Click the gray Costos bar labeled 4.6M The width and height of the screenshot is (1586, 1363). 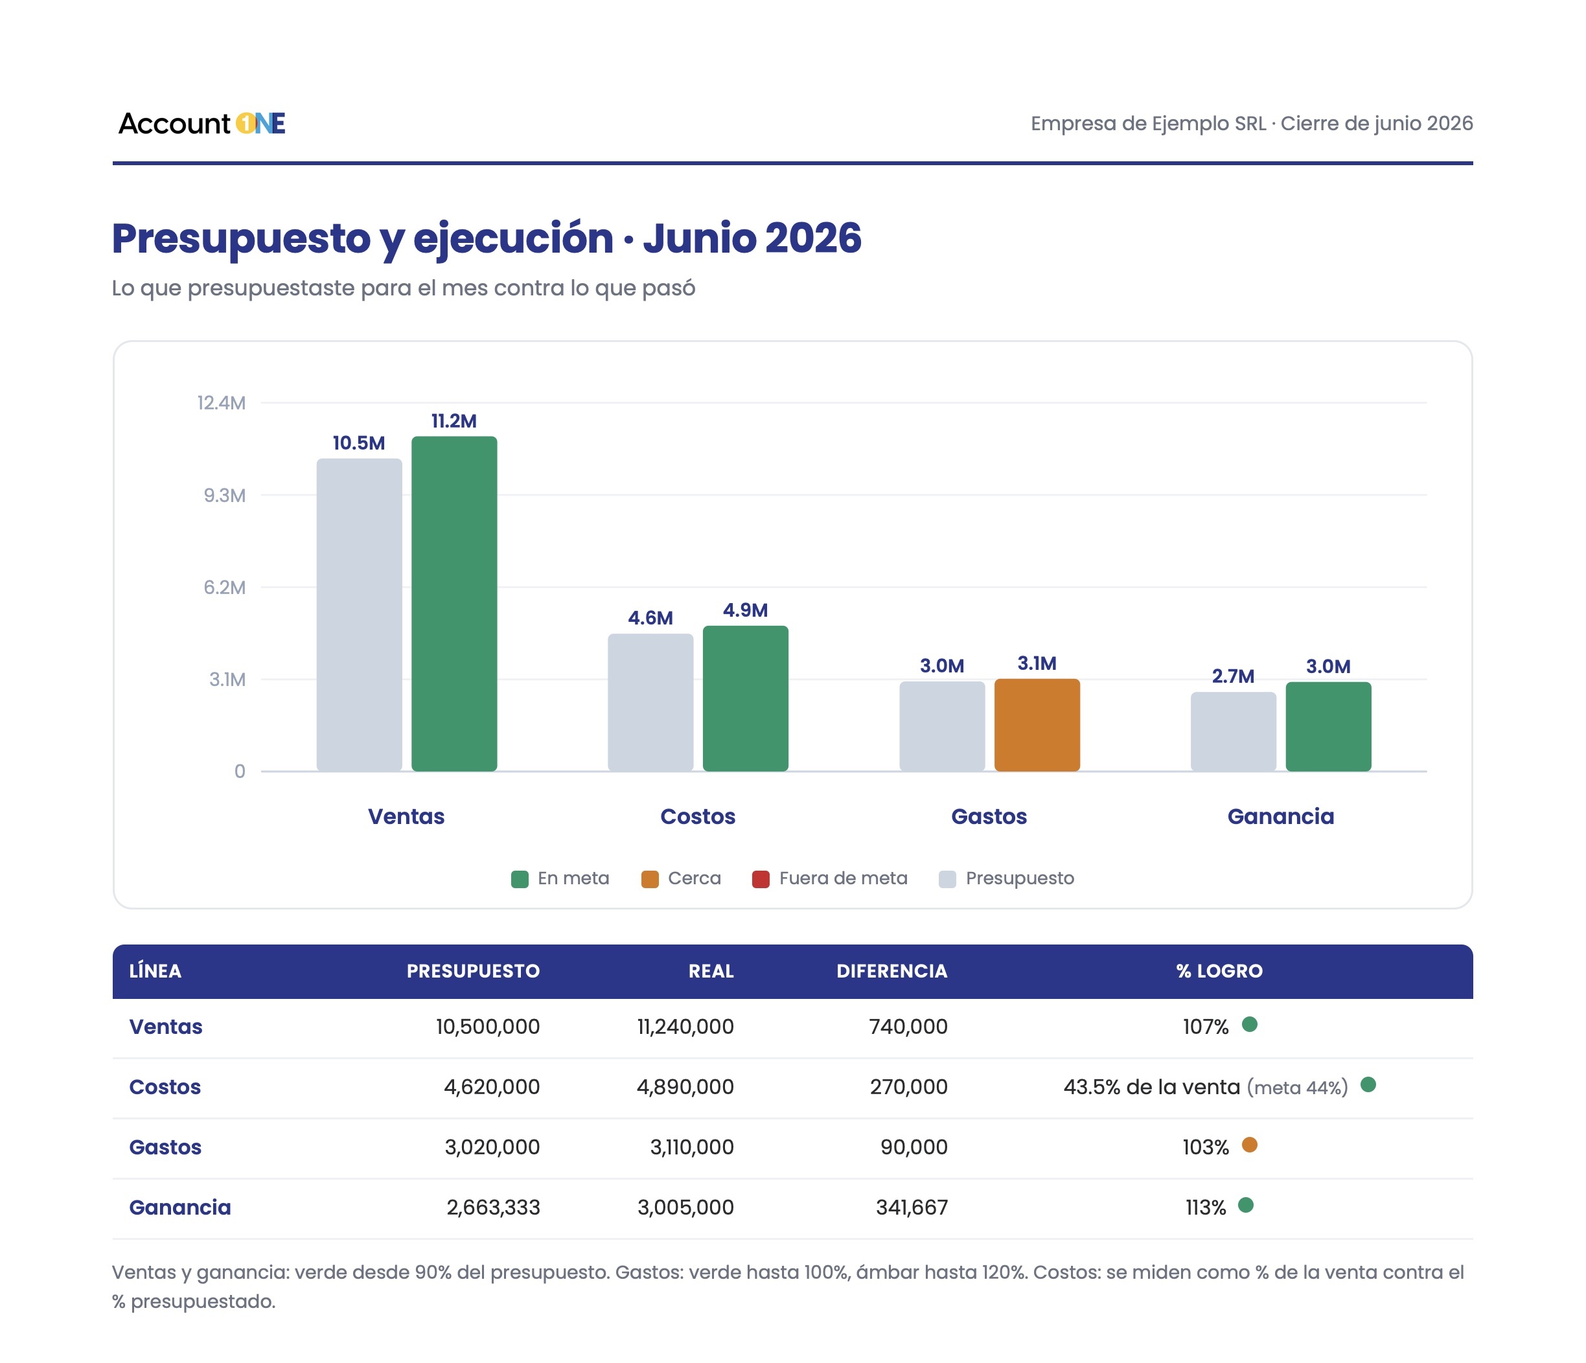pyautogui.click(x=650, y=702)
